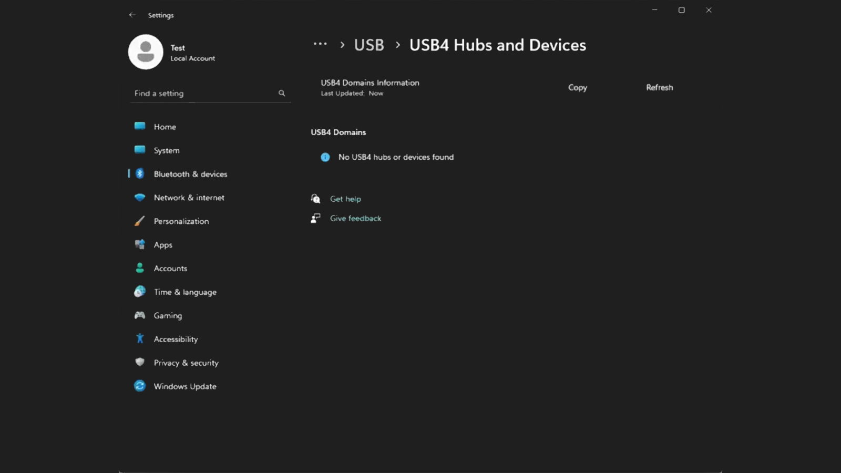Click the Network wifi icon
The image size is (841, 473).
140,197
